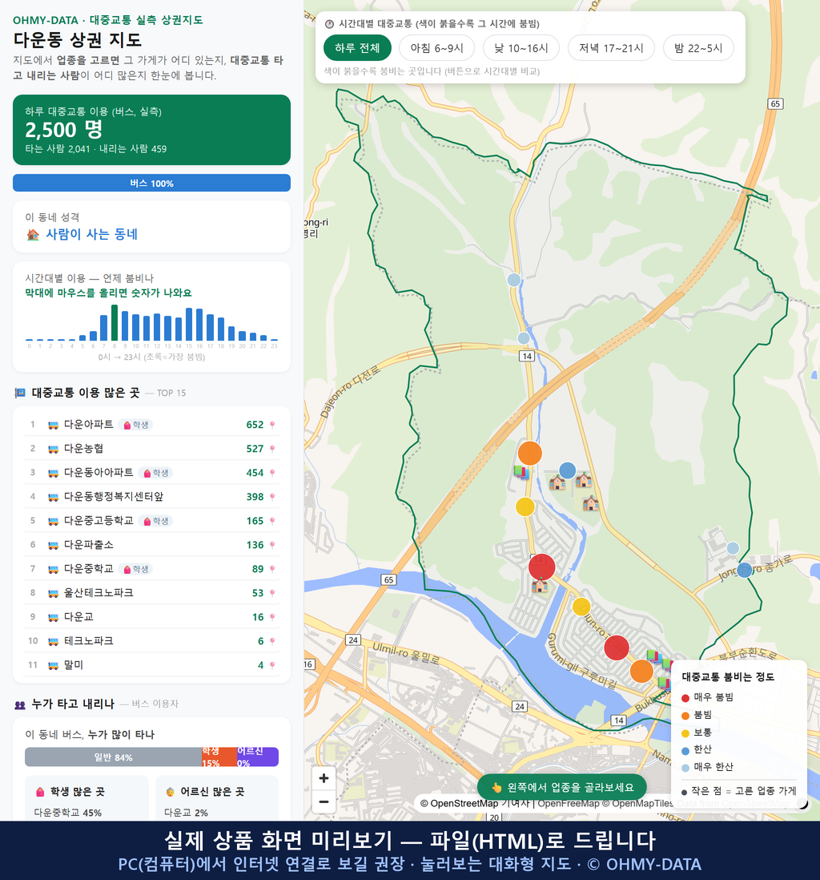Click the 학생 badge next to 다운동아아파트
This screenshot has height=880, width=820.
(156, 473)
